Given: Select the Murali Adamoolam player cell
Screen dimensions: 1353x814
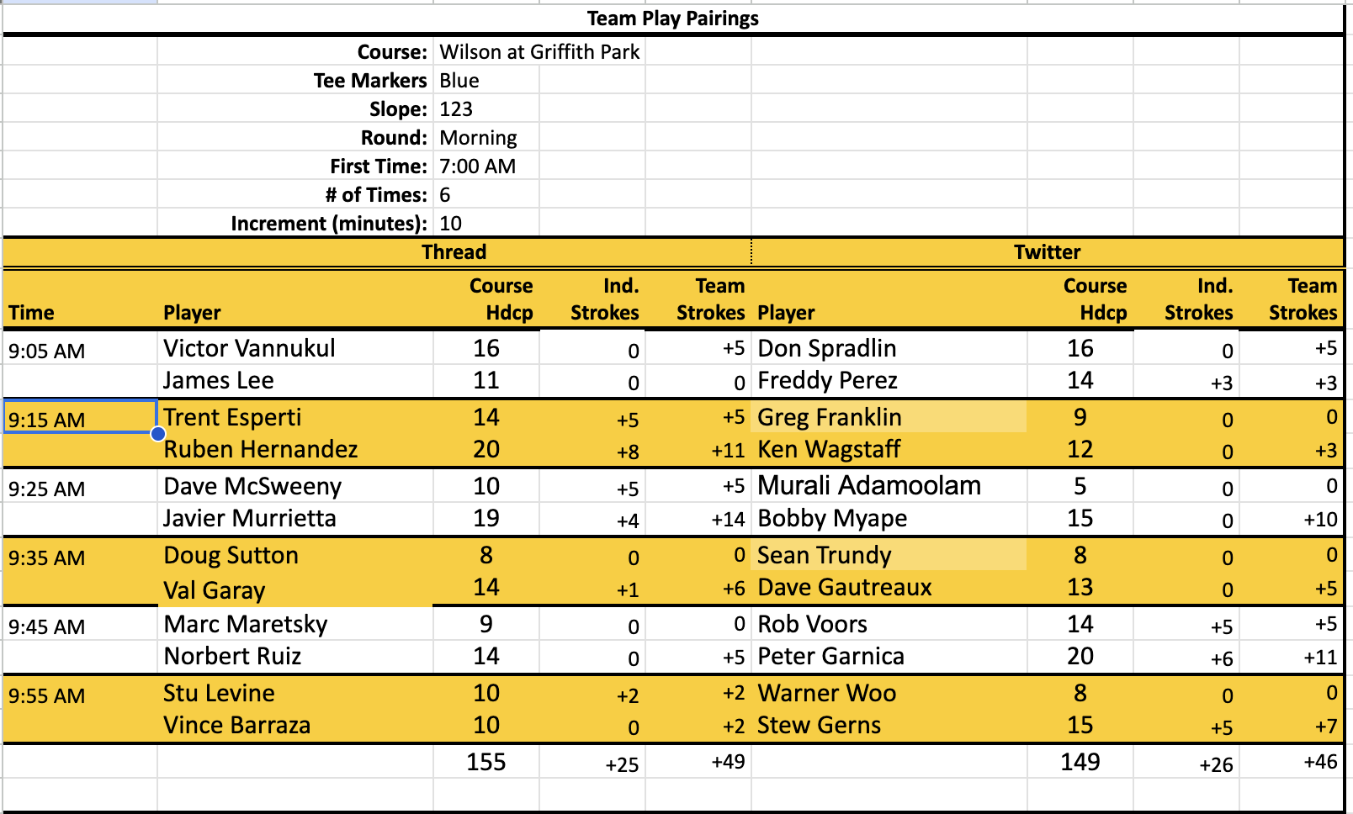Looking at the screenshot, I should pos(869,486).
